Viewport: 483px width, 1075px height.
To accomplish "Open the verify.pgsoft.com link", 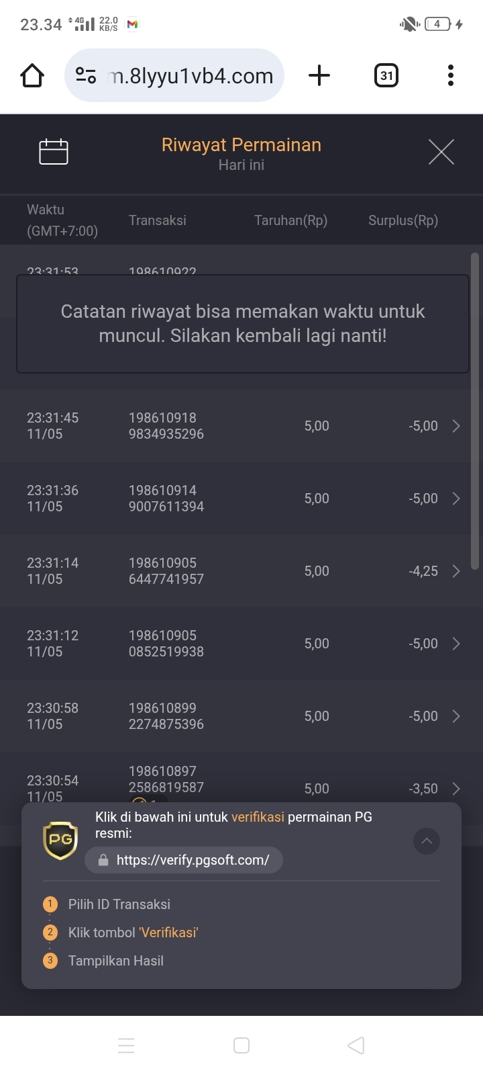I will (192, 860).
